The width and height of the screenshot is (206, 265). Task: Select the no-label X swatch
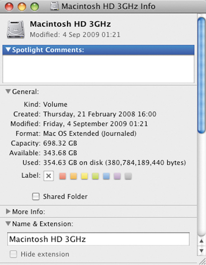click(49, 176)
